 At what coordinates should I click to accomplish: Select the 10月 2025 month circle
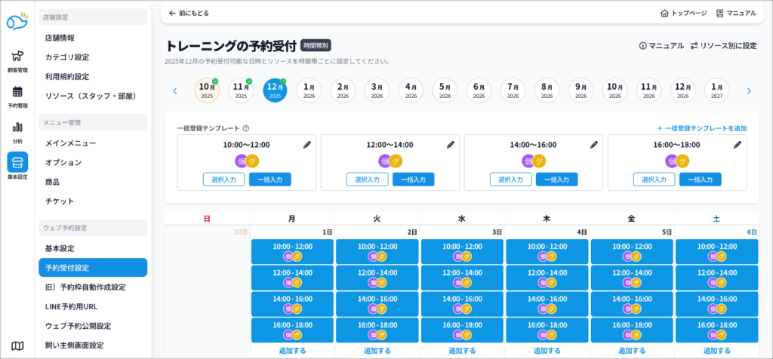(207, 91)
